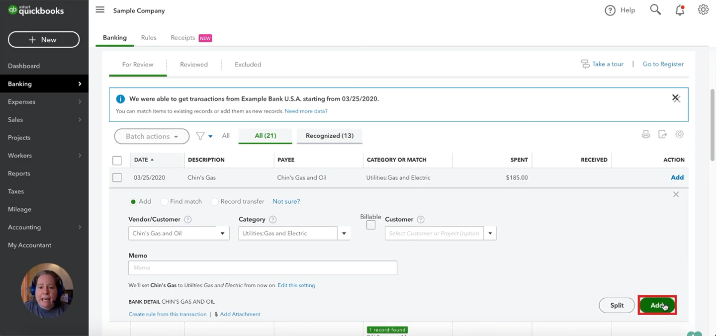This screenshot has width=716, height=336.
Task: Select the Record transfer radio option
Action: pos(215,202)
